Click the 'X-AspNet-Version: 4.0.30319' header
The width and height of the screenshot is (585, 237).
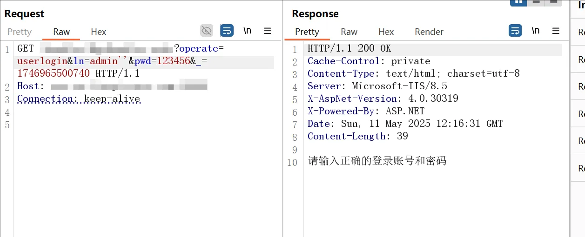coord(383,99)
